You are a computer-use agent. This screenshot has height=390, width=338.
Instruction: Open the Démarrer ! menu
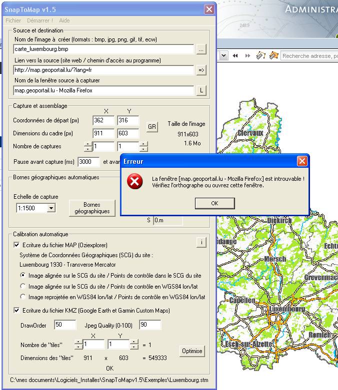coord(40,20)
